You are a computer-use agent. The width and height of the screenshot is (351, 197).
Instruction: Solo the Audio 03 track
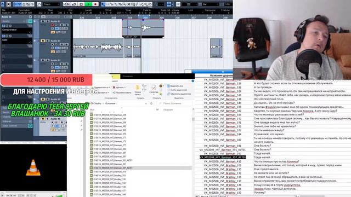pos(48,60)
